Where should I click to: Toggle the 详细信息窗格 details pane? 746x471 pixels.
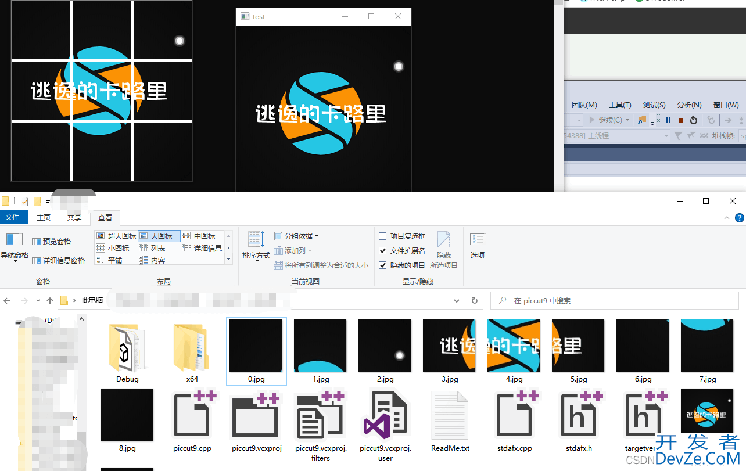pos(59,260)
